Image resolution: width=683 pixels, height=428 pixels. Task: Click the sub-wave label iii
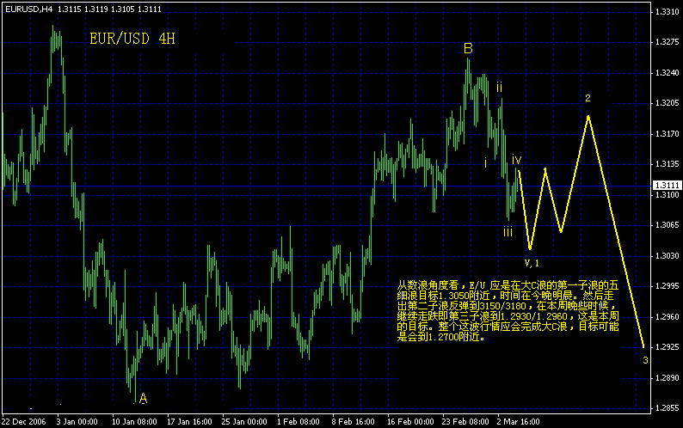pos(508,232)
